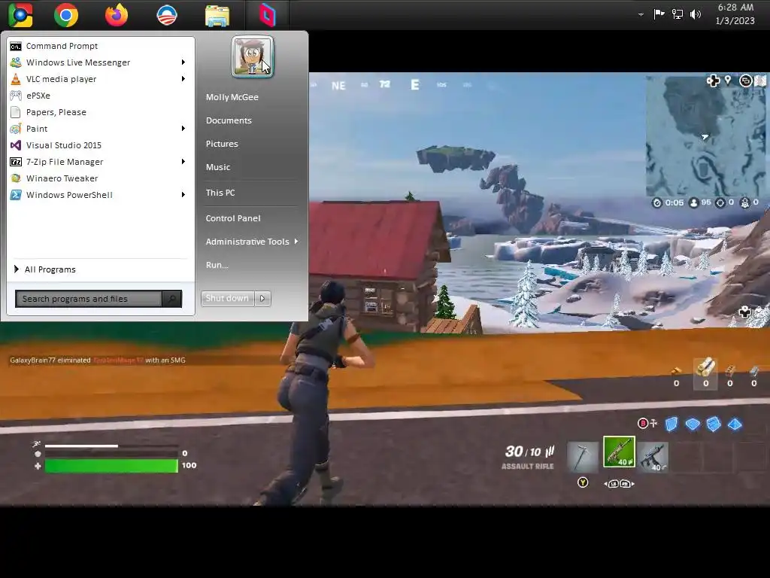770x578 pixels.
Task: Click the Papers, Please document icon
Action: pyautogui.click(x=16, y=112)
